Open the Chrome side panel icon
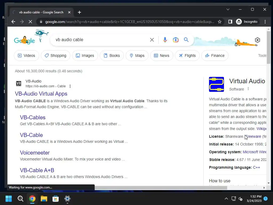 230,22
